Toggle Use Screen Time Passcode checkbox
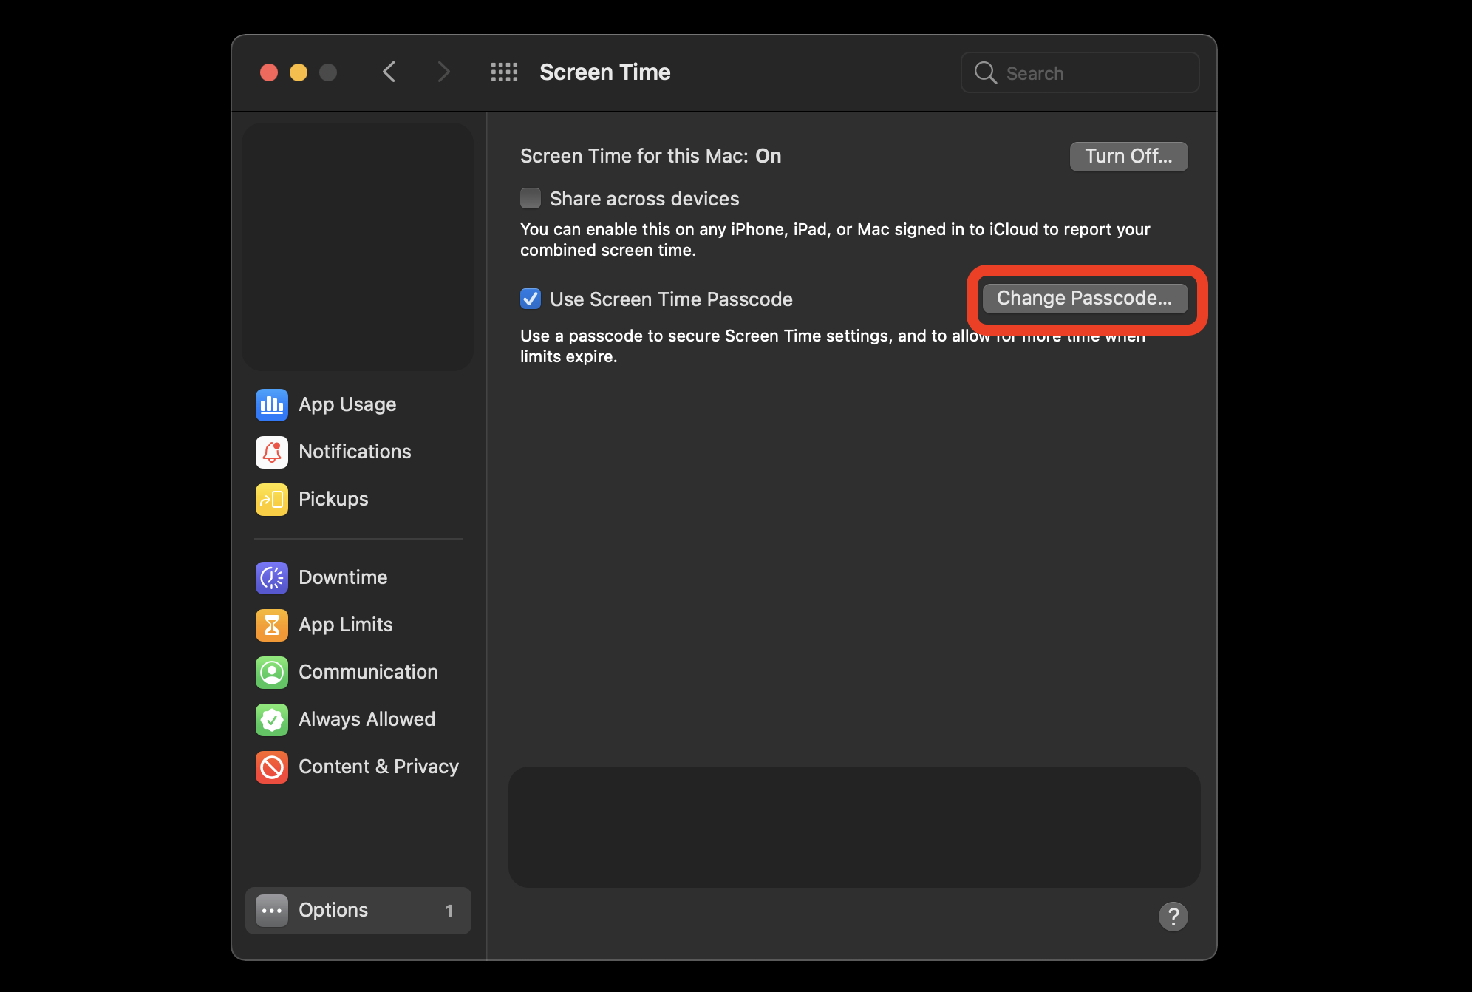 pyautogui.click(x=530, y=298)
